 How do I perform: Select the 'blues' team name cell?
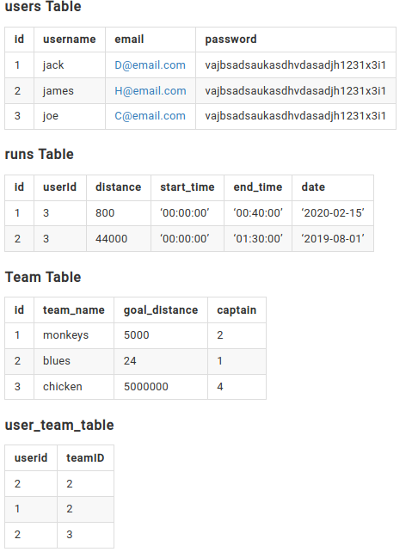(x=74, y=361)
